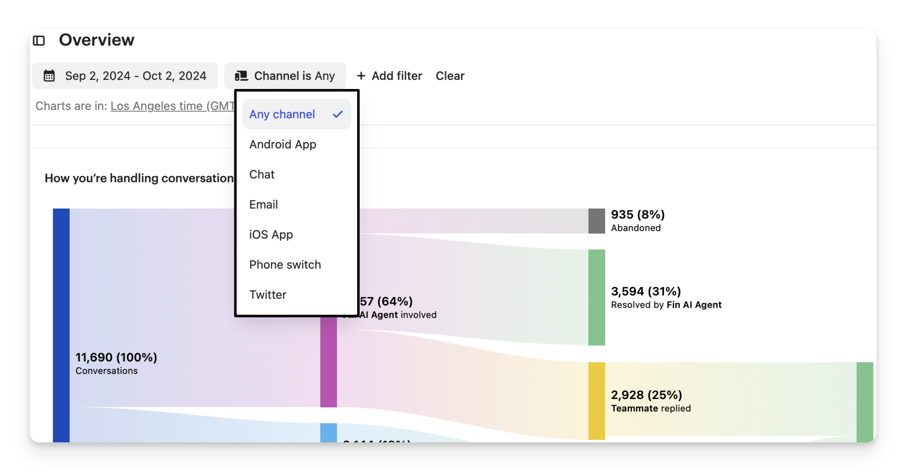906x472 pixels.
Task: Click the calendar icon in date filter
Action: tap(49, 76)
